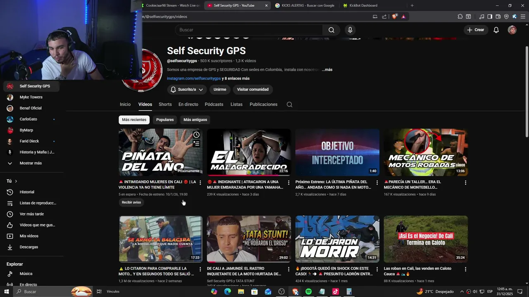This screenshot has width=529, height=297.
Task: Open Suscrito/a notification dropdown
Action: click(187, 90)
